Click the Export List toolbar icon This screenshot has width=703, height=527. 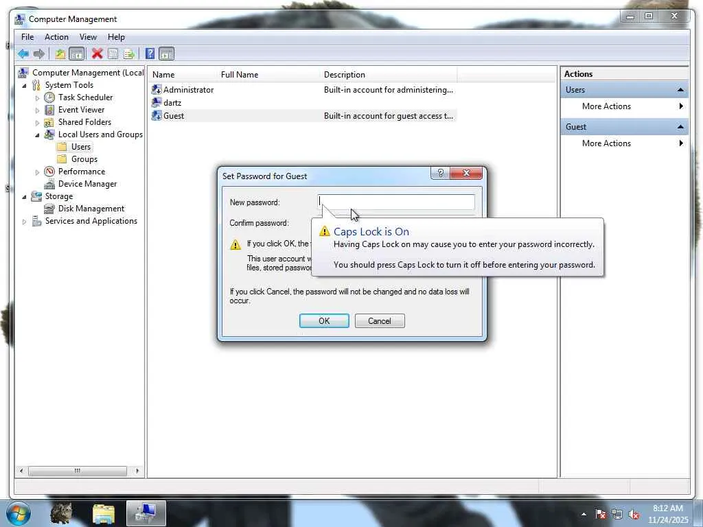click(x=129, y=54)
